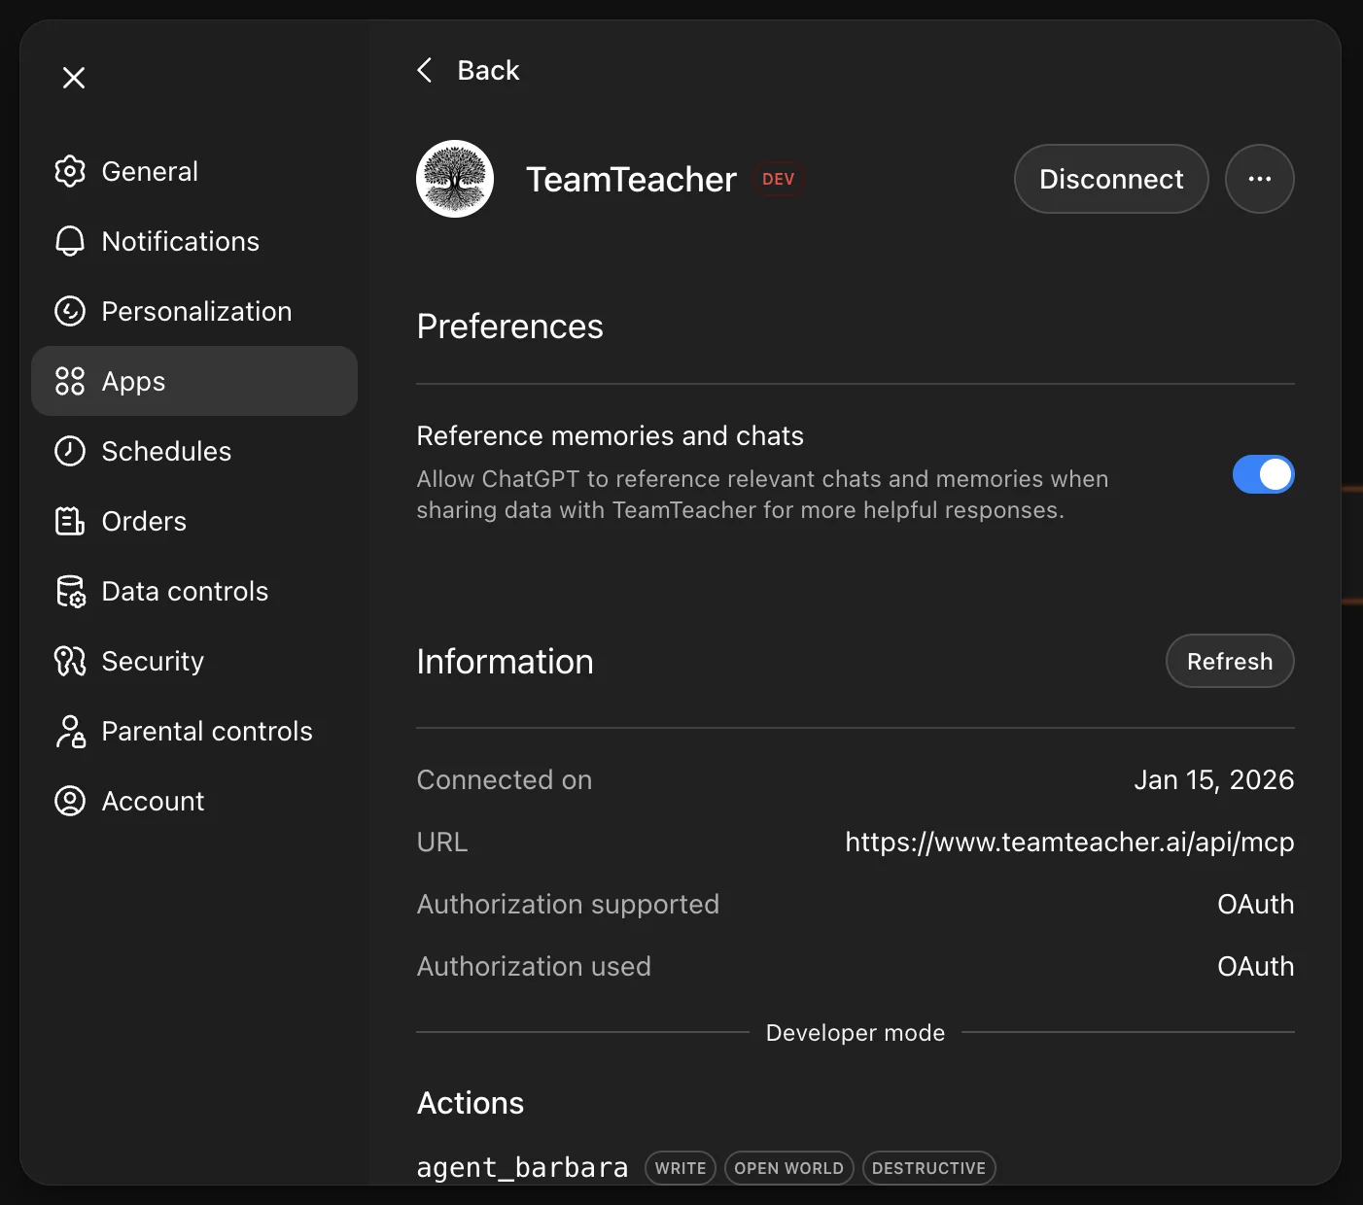This screenshot has width=1363, height=1205.
Task: Click the Data controls database icon
Action: (69, 591)
